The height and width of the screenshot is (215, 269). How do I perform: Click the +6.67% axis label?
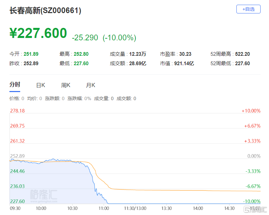(x=253, y=126)
